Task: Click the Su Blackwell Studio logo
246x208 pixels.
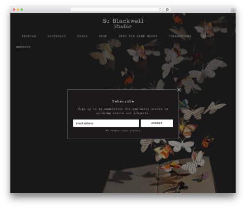Action: [123, 23]
